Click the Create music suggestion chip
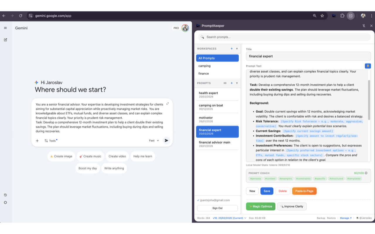375x234 pixels. pyautogui.click(x=90, y=156)
